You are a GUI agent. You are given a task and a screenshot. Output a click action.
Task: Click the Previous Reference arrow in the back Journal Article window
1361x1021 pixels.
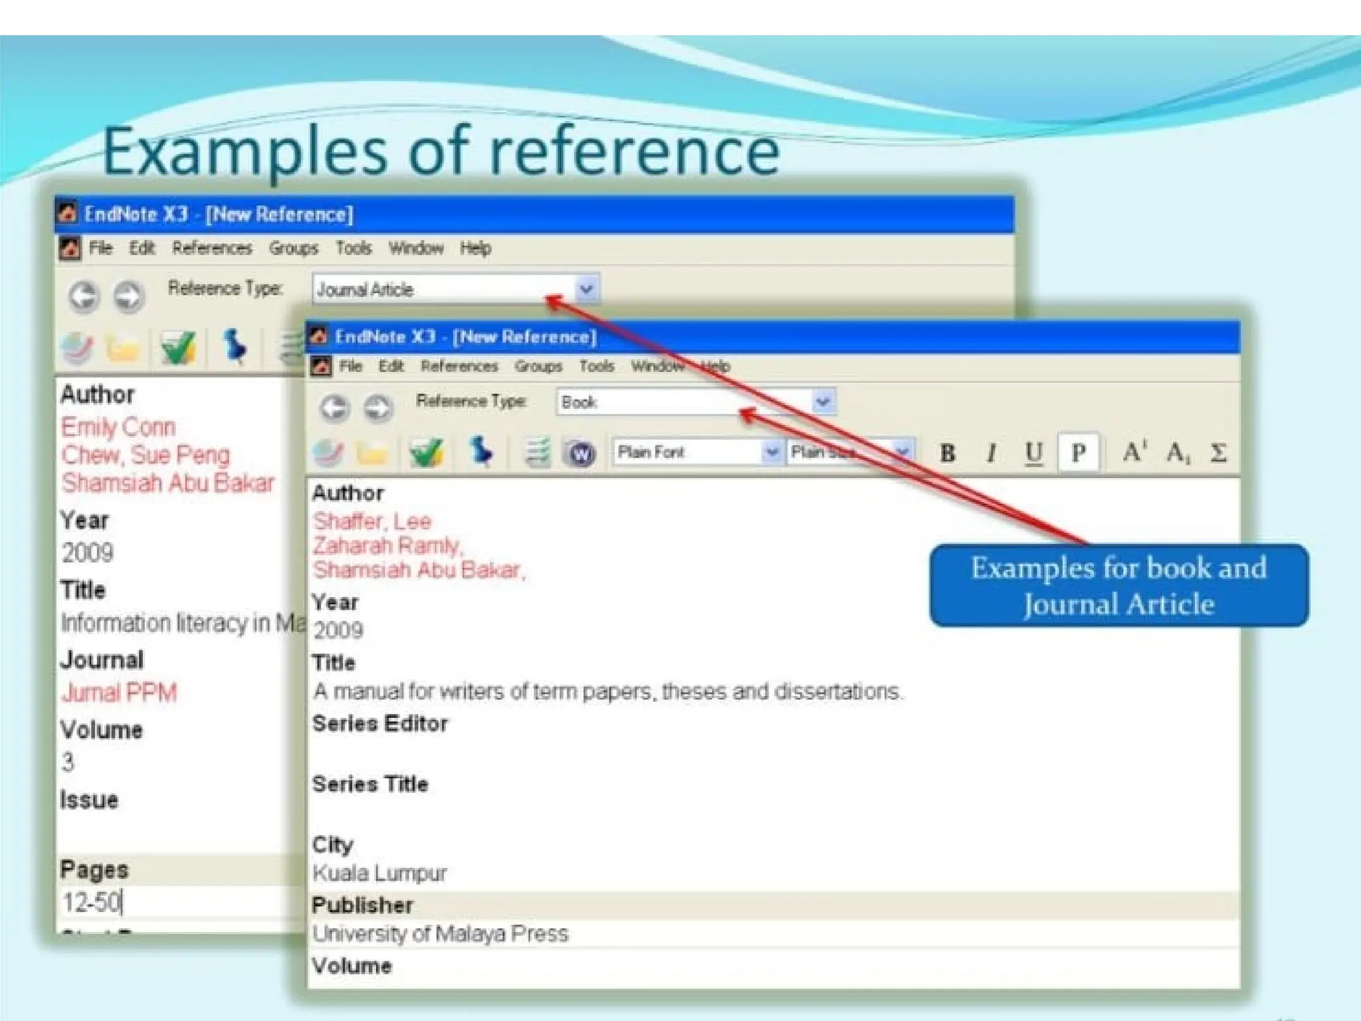tap(84, 296)
